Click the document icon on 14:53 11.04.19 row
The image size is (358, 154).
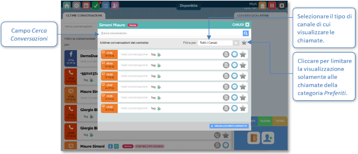pos(226,108)
